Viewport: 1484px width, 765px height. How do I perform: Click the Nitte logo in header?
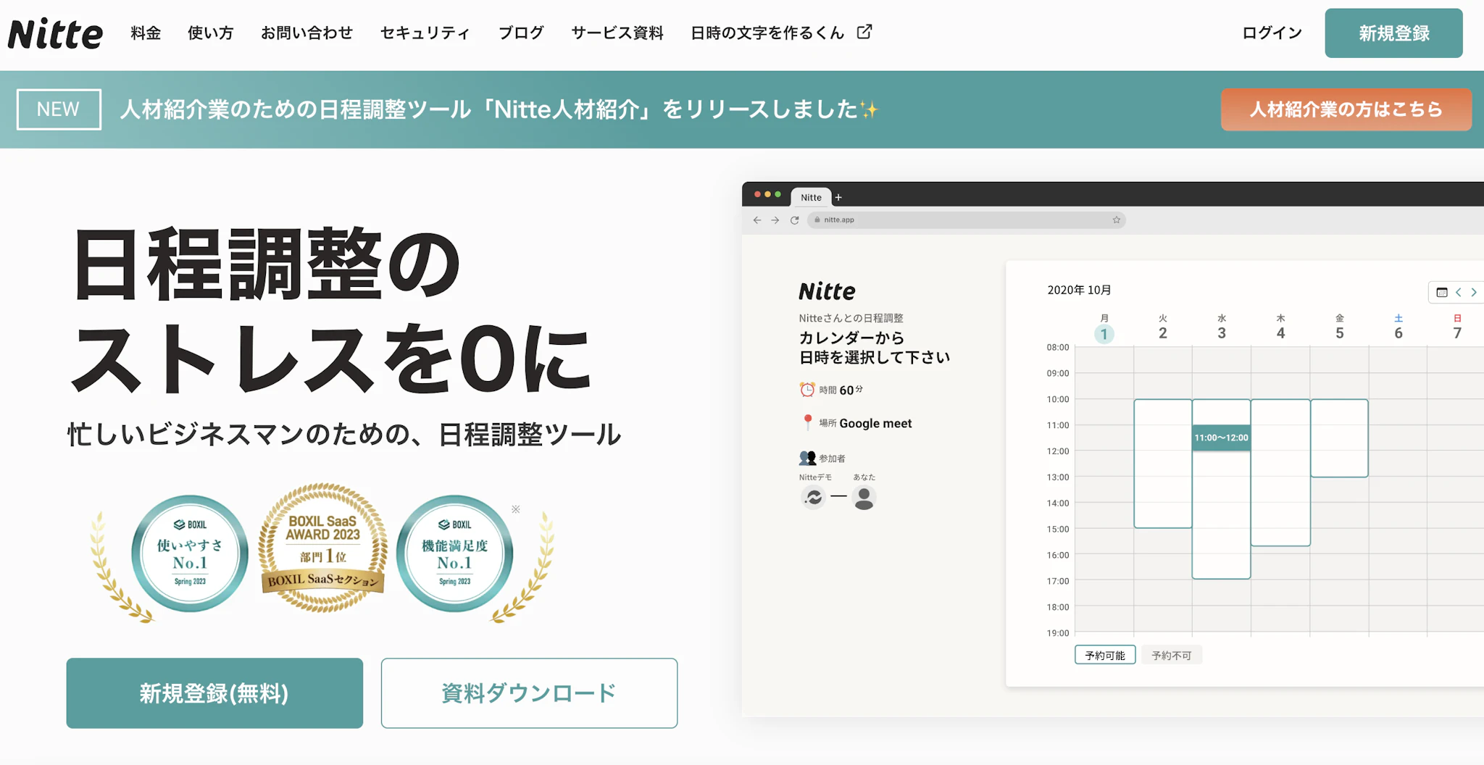tap(56, 33)
